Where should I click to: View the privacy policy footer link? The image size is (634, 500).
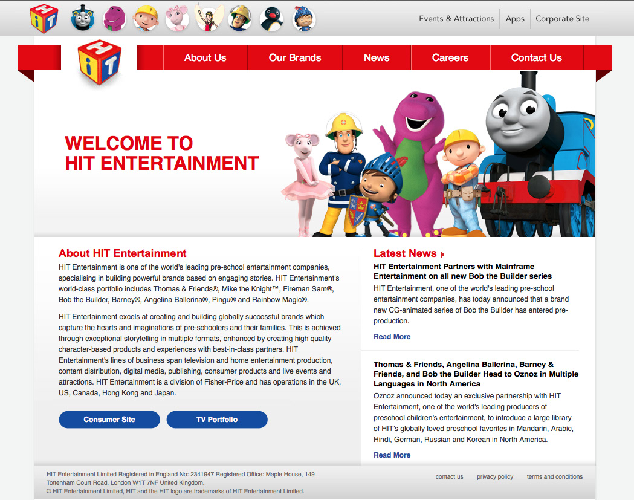click(495, 476)
